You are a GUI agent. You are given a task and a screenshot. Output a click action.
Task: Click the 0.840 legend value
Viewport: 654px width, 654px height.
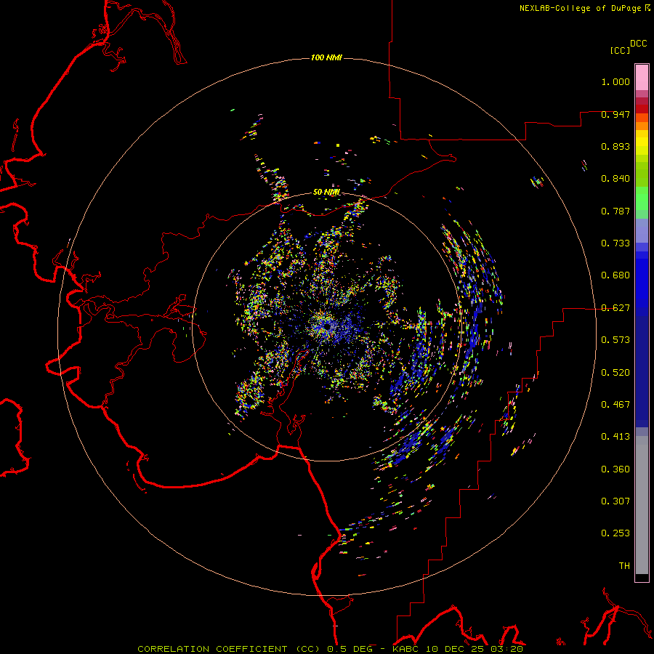615,179
